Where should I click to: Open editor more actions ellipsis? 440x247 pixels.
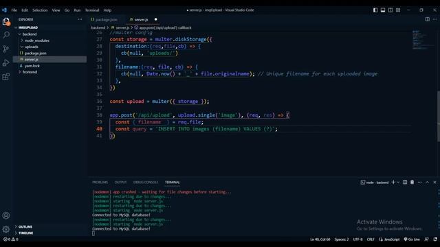pyautogui.click(x=434, y=19)
